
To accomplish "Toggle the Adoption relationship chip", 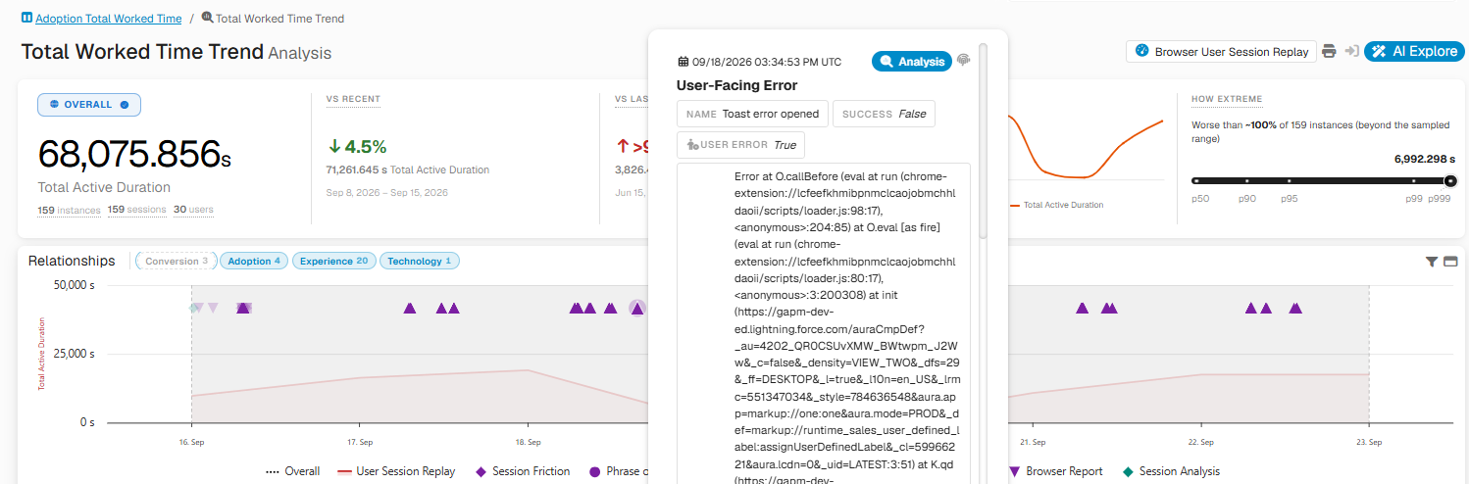I will pyautogui.click(x=254, y=261).
